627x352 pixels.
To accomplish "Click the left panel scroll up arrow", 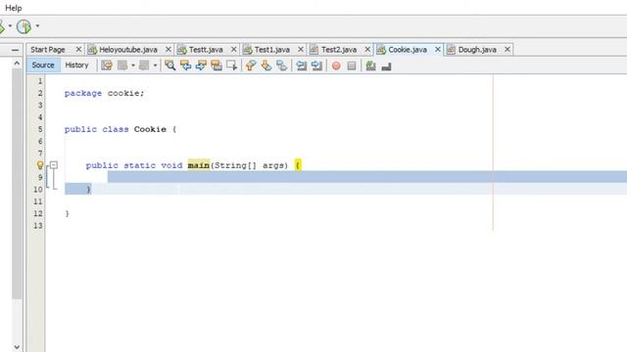I will [17, 63].
